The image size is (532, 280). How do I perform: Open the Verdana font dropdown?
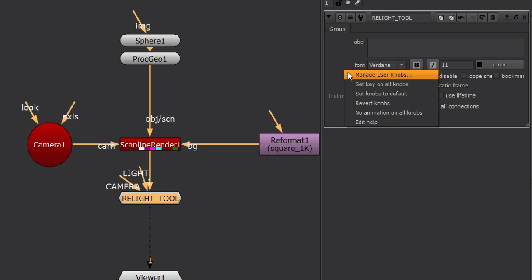(387, 65)
